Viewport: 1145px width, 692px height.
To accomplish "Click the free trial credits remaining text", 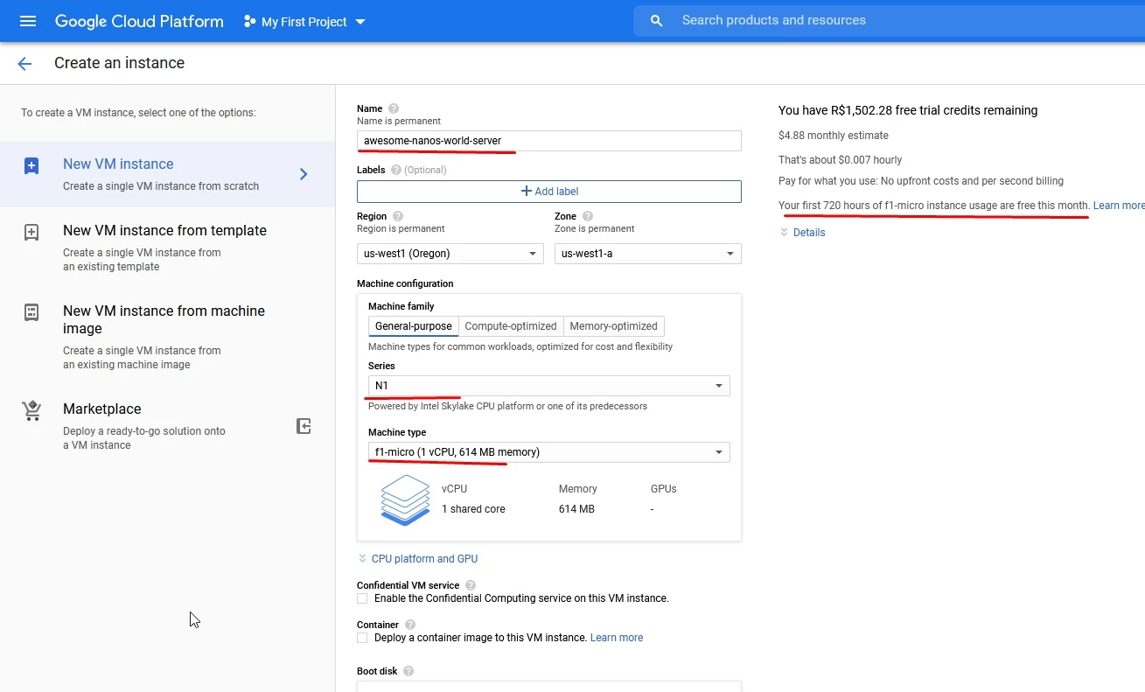I will pyautogui.click(x=908, y=110).
